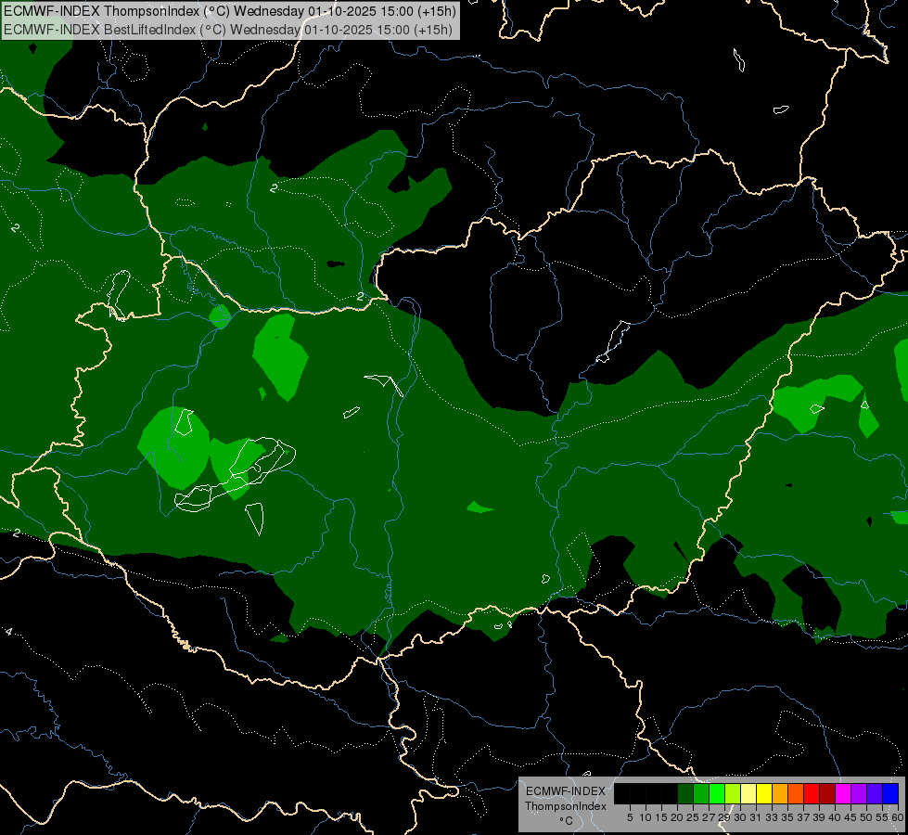Click the legend tick value 5

[630, 817]
